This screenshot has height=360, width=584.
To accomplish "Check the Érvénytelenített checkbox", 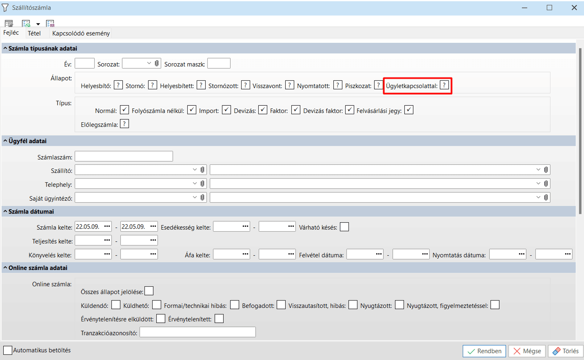I will [x=219, y=318].
